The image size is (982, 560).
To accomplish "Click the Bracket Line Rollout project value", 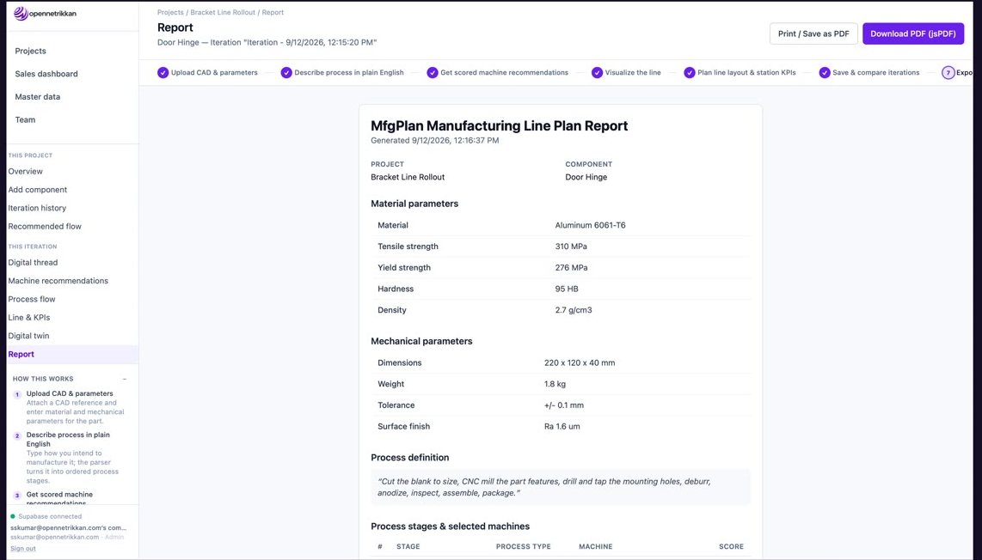I will [408, 177].
